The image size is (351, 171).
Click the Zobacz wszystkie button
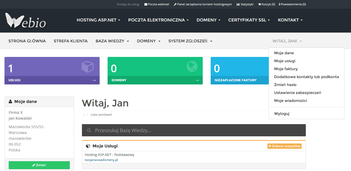coord(284,146)
